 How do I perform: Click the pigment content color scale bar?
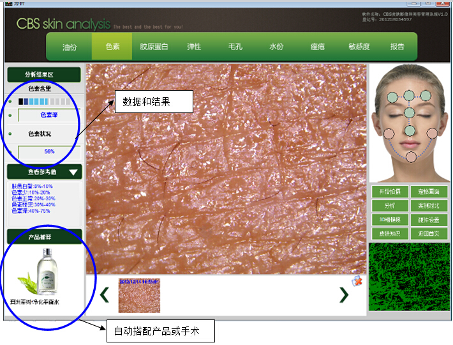pyautogui.click(x=44, y=102)
